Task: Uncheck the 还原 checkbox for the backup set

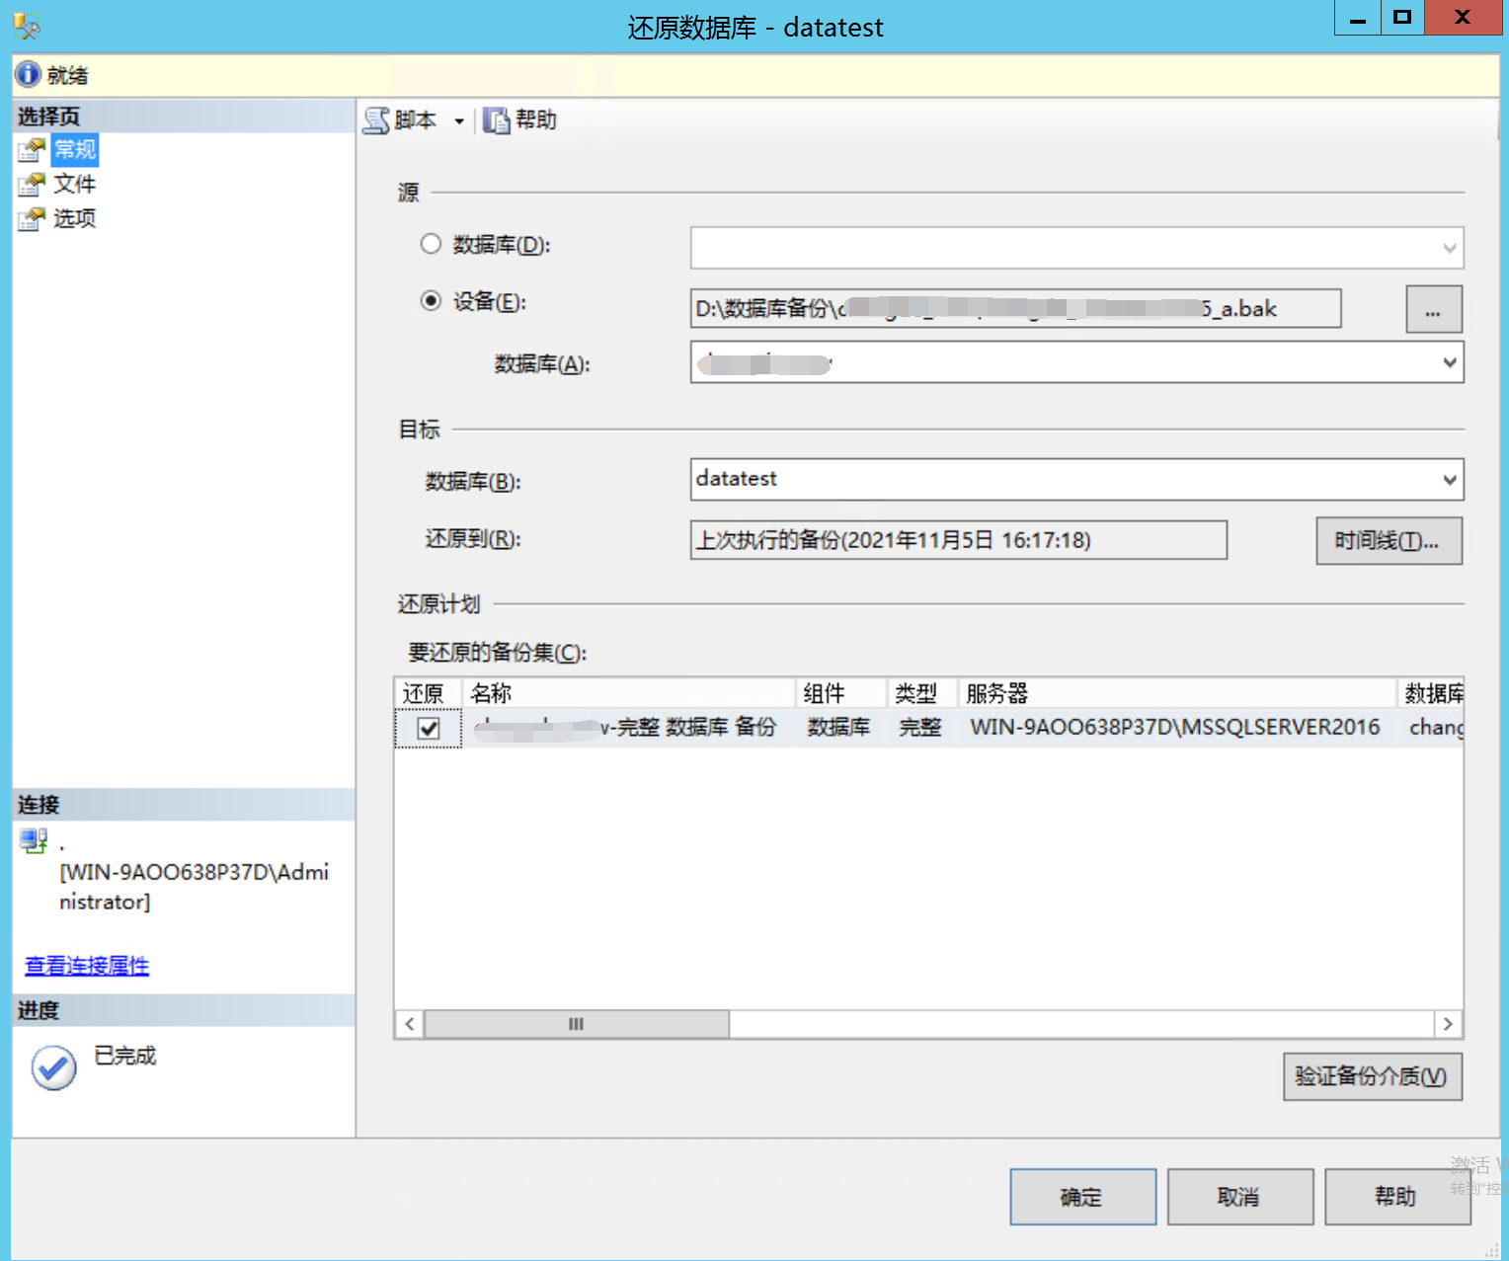Action: pyautogui.click(x=428, y=728)
